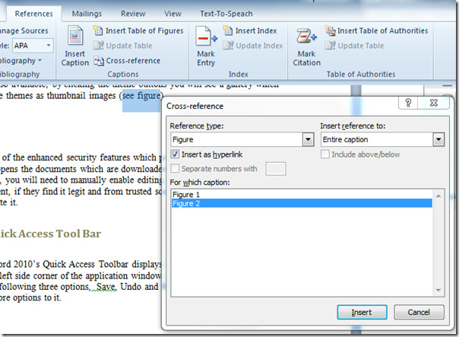Click the highlighted 'see figure' text in the document
The height and width of the screenshot is (337, 459).
click(x=141, y=96)
